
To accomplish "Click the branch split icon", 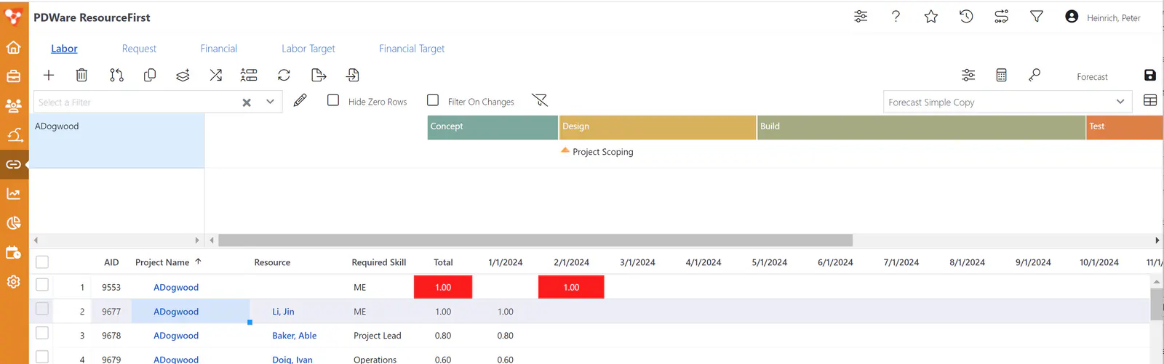I will coord(116,75).
